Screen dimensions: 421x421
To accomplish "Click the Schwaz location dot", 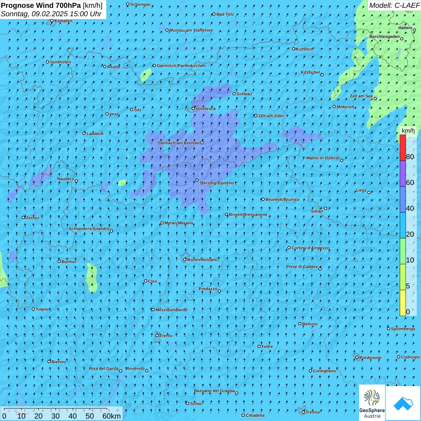I will coord(234,94).
